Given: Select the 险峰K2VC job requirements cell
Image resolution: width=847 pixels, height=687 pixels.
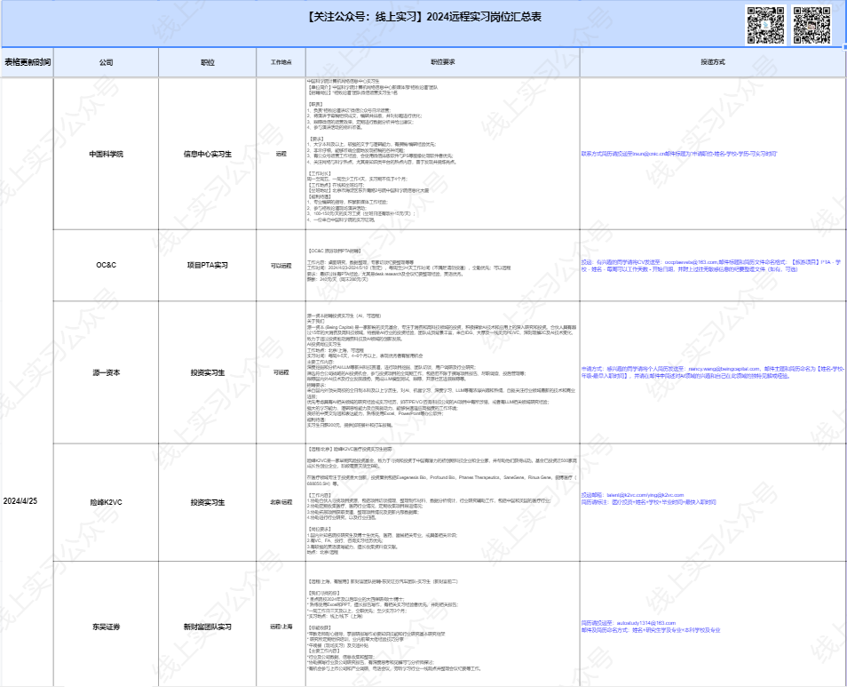Looking at the screenshot, I should click(443, 502).
